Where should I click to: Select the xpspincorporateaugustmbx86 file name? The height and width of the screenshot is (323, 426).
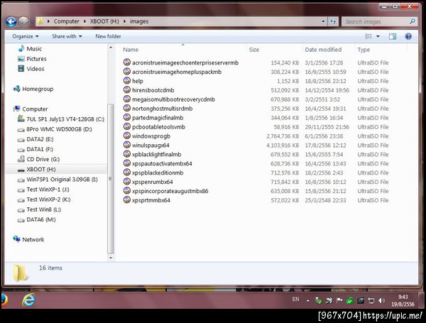(170, 191)
